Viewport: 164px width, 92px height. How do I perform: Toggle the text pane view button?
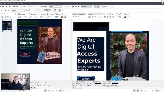(98, 6)
